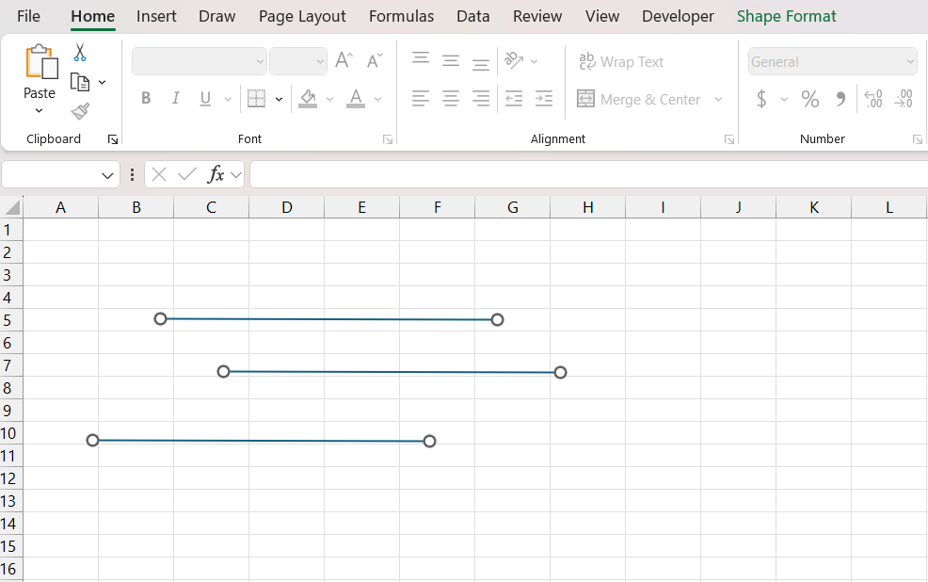Viewport: 928px width, 582px height.
Task: Open font color dropdown arrow
Action: click(377, 99)
